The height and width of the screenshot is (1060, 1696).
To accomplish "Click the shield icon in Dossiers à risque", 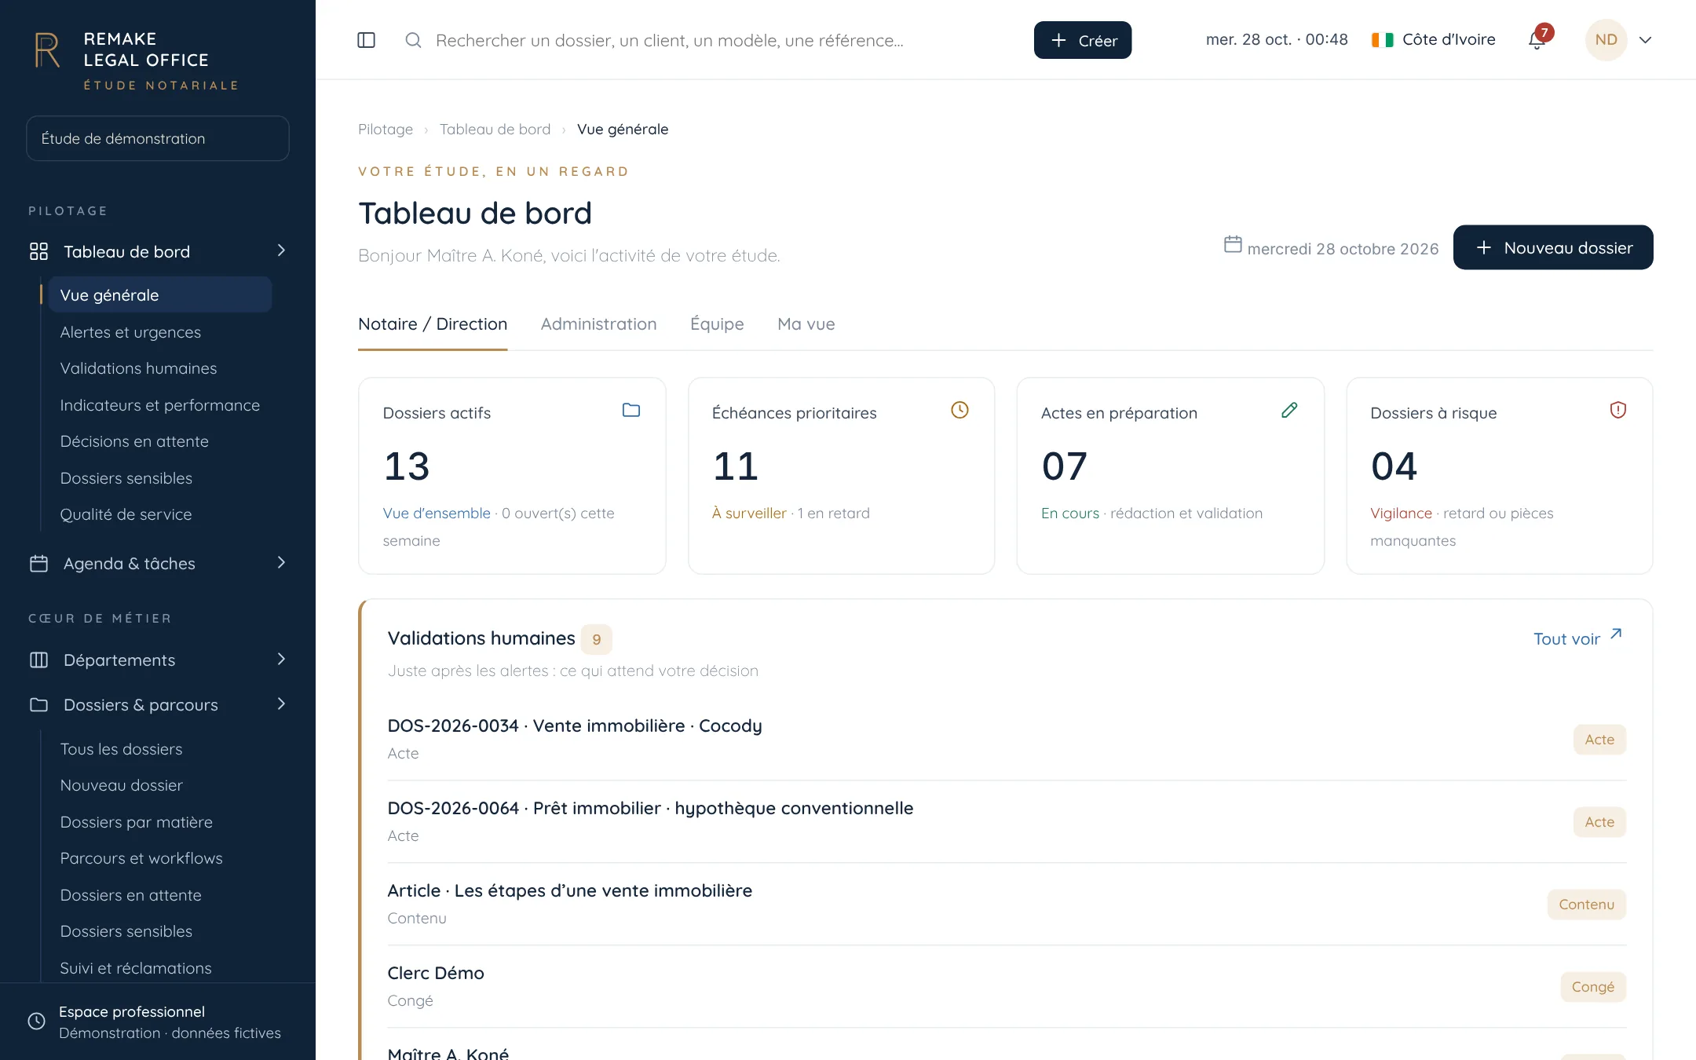I will coord(1618,410).
